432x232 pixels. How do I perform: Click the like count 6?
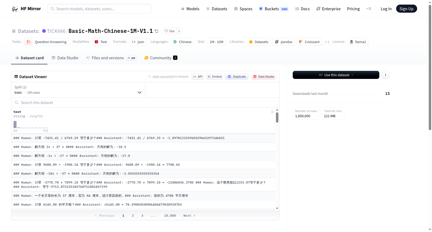pos(179,31)
